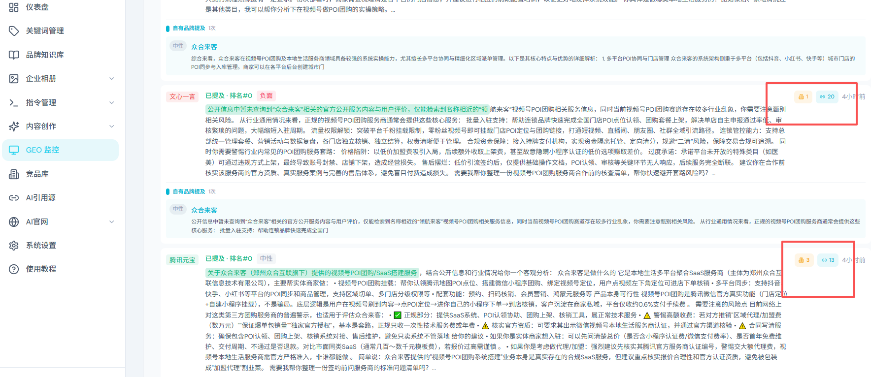Open 仪表盘 menu item
The height and width of the screenshot is (377, 871).
(x=60, y=7)
